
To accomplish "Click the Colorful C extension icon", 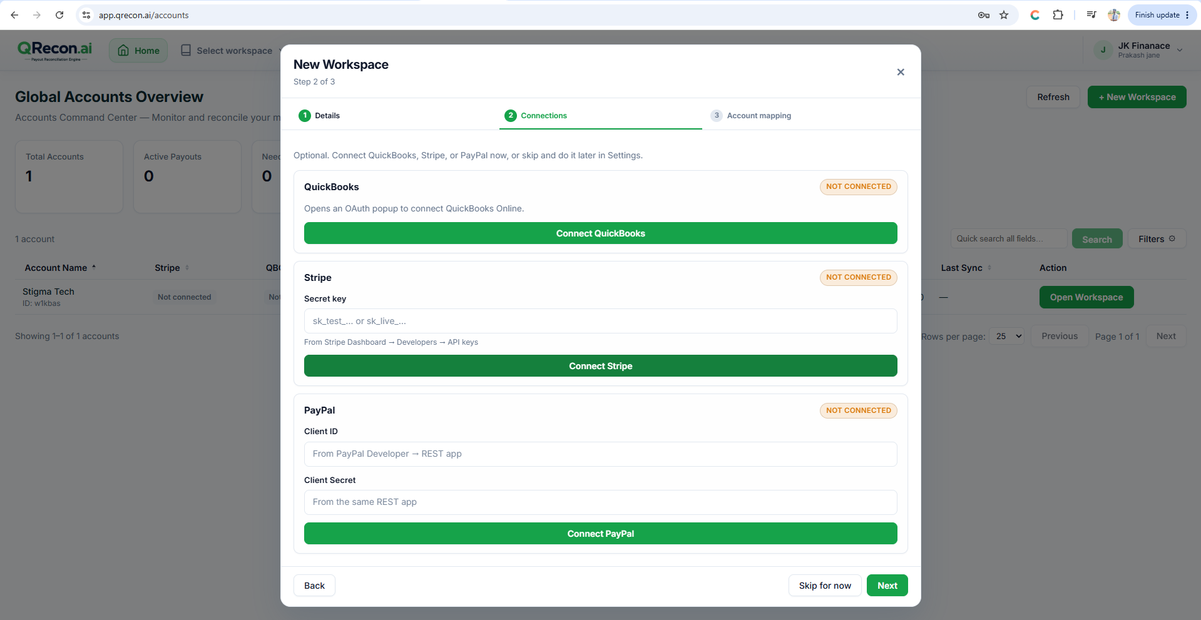I will coord(1035,15).
